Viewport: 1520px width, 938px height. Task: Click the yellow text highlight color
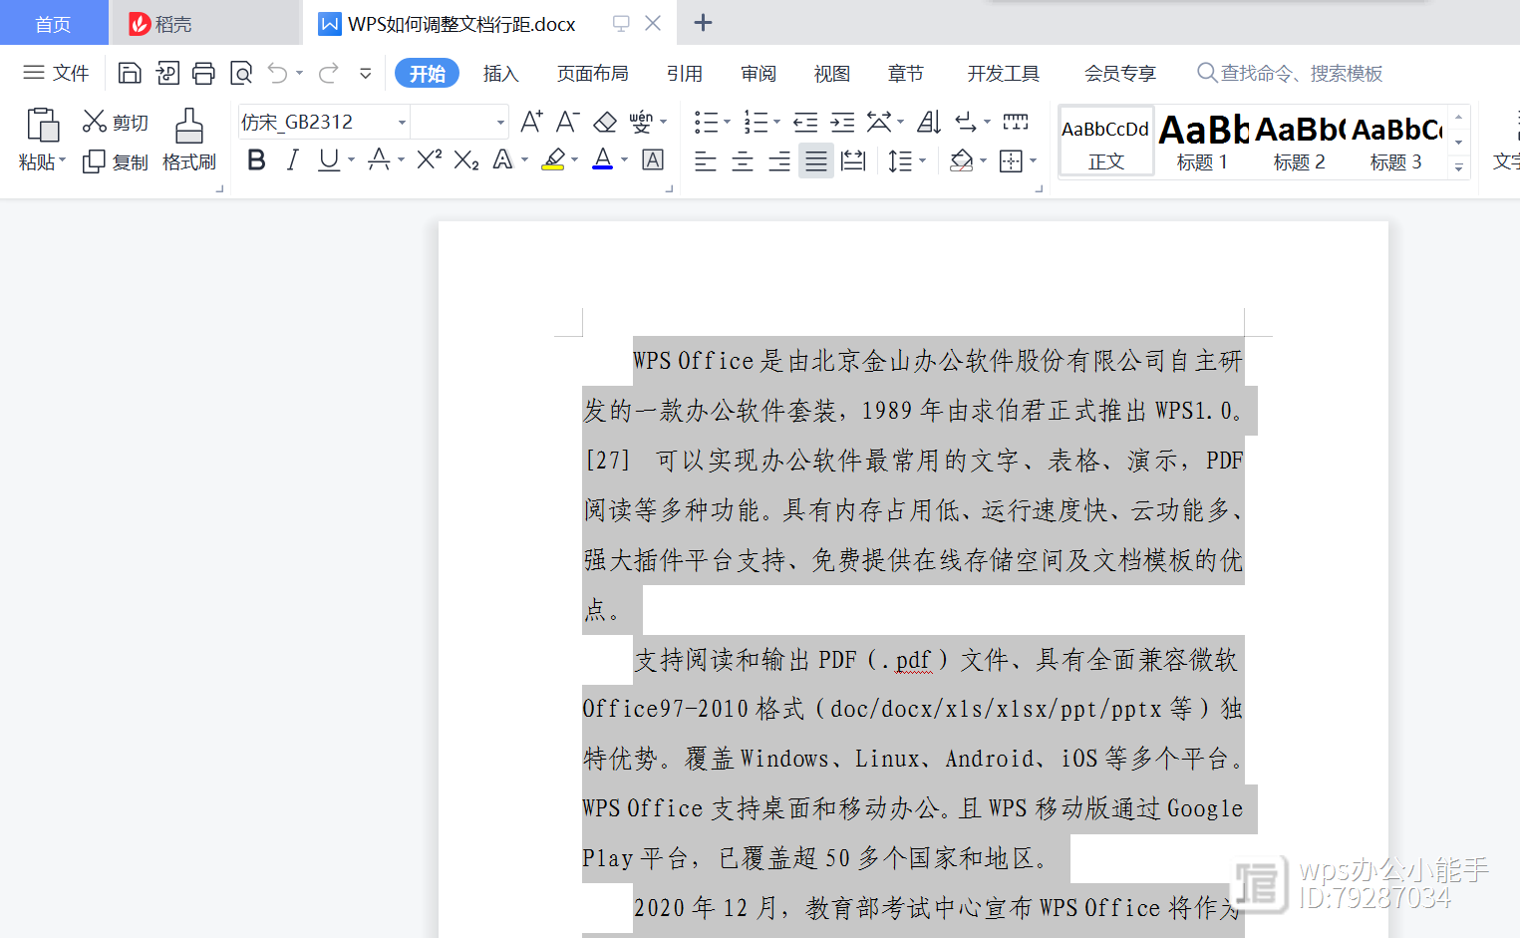(x=554, y=159)
